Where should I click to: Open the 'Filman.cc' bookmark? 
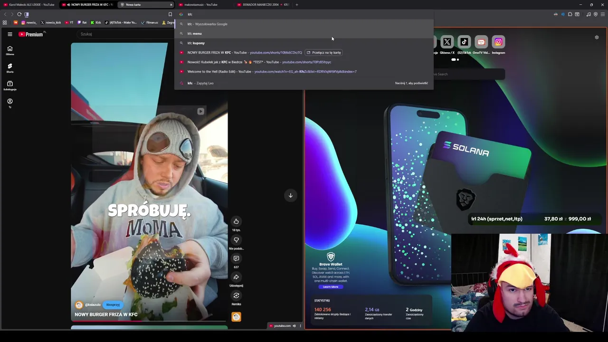(x=150, y=22)
